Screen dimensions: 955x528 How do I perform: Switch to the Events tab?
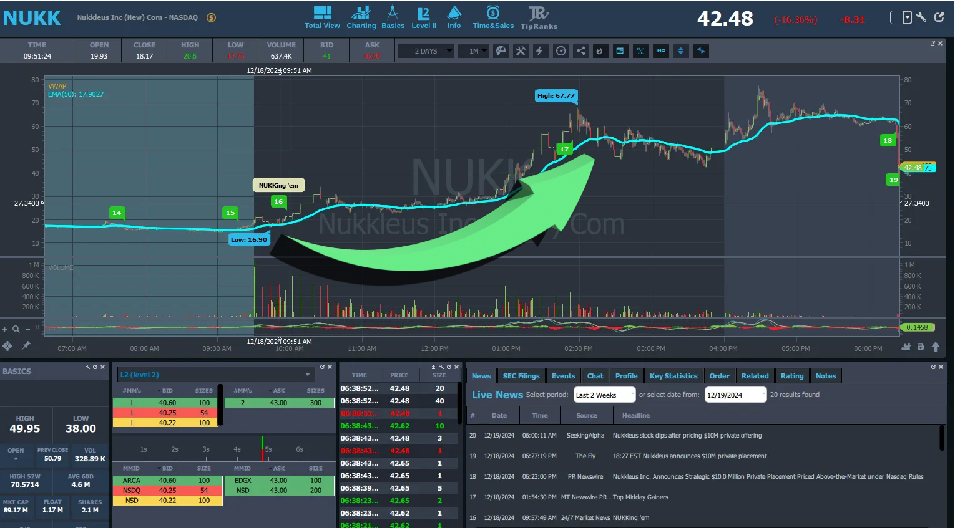pyautogui.click(x=563, y=376)
